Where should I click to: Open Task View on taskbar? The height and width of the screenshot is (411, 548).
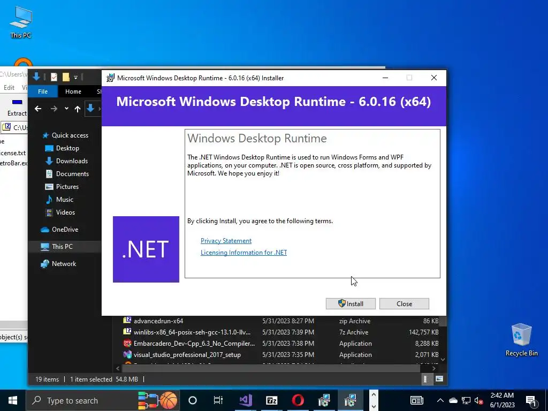[x=218, y=400]
